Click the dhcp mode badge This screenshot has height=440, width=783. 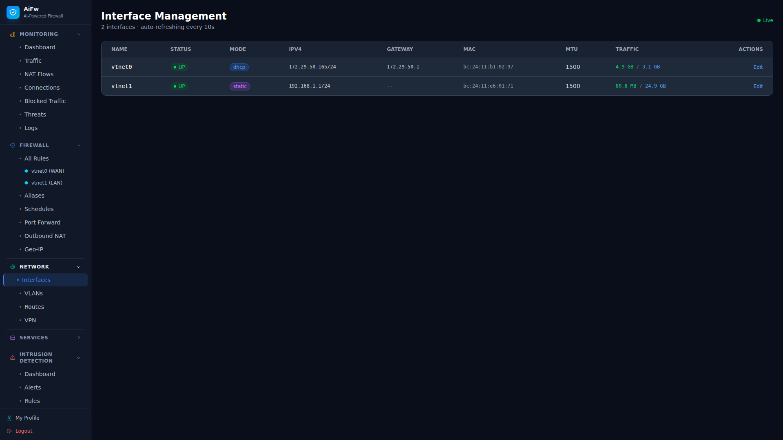click(x=239, y=67)
